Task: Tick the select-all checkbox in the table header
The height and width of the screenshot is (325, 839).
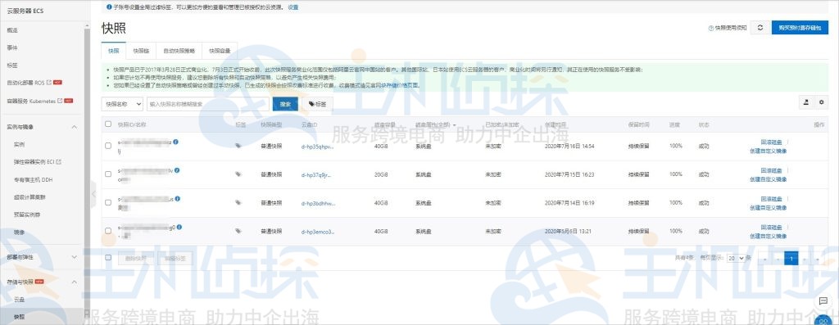Action: 108,124
